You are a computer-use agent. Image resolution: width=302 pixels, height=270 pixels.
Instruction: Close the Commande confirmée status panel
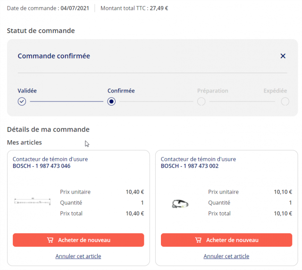tap(283, 56)
